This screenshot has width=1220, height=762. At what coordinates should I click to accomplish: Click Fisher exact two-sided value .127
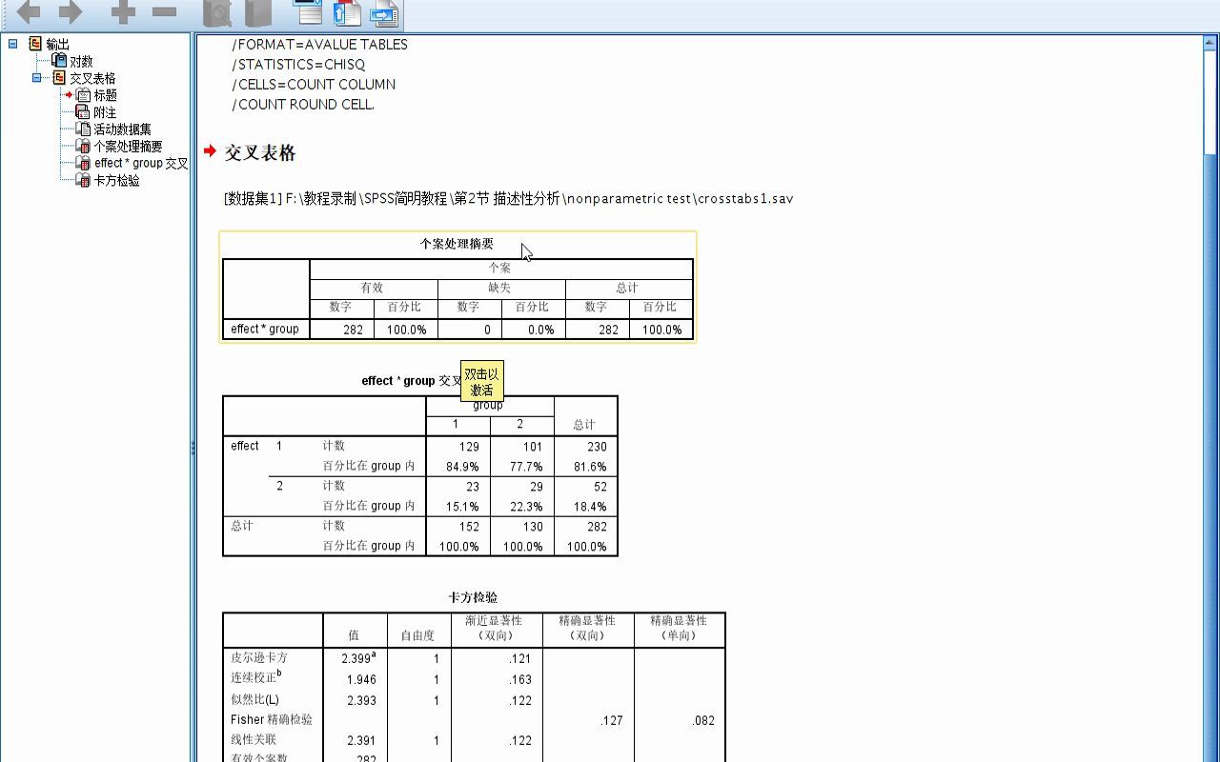(x=611, y=721)
